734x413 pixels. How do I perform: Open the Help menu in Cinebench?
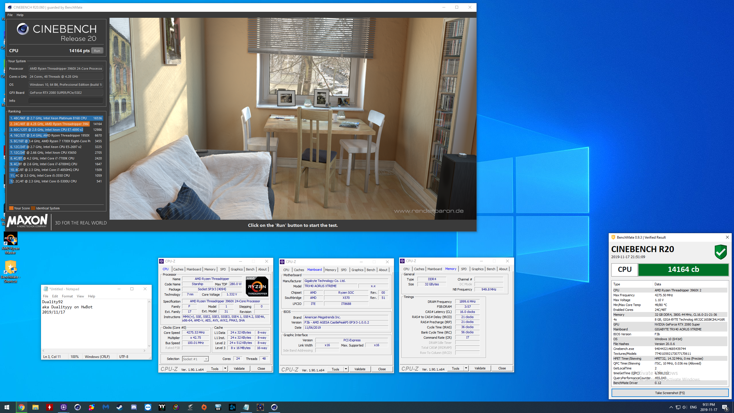[20, 15]
